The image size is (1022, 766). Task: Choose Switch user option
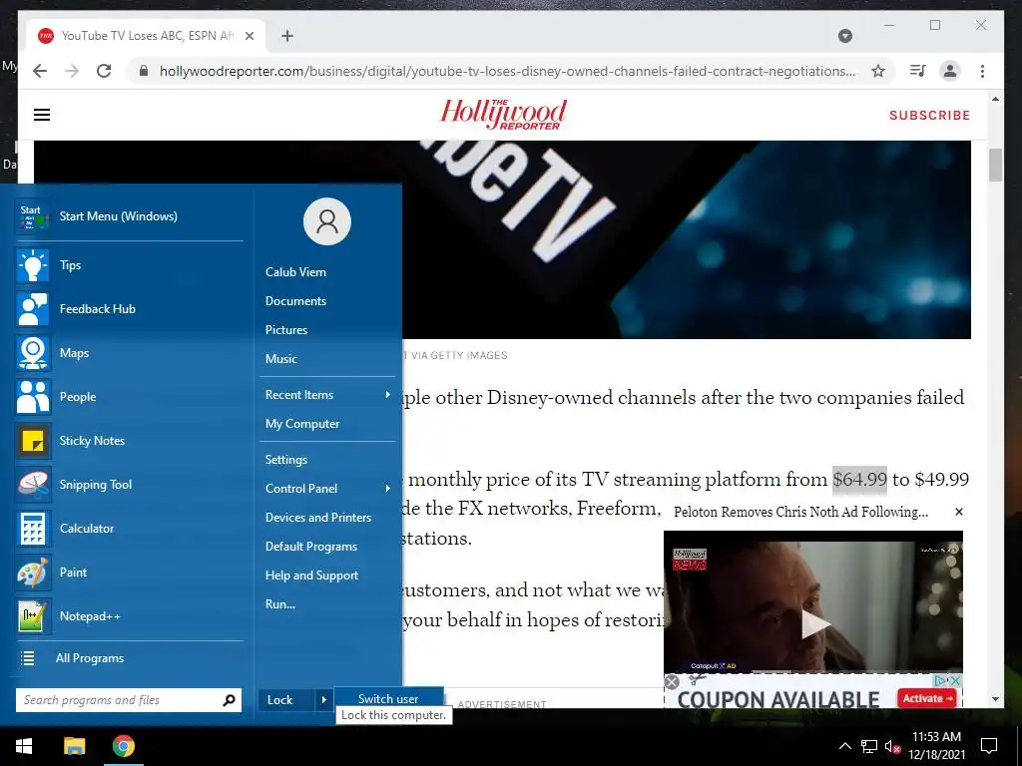pyautogui.click(x=388, y=698)
